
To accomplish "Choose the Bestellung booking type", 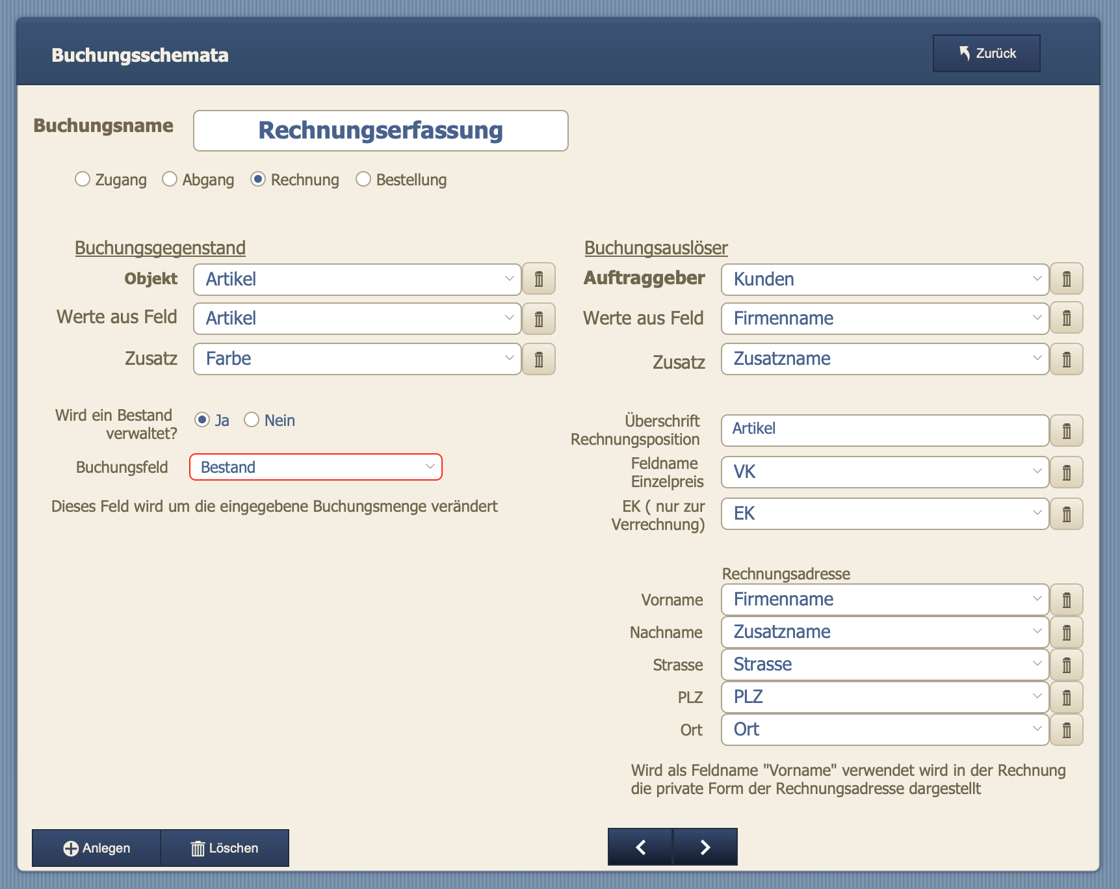I will [363, 179].
